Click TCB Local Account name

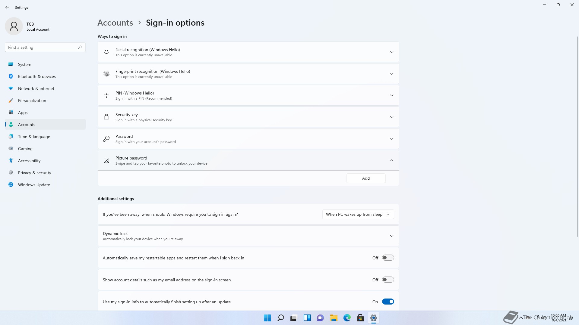point(38,26)
